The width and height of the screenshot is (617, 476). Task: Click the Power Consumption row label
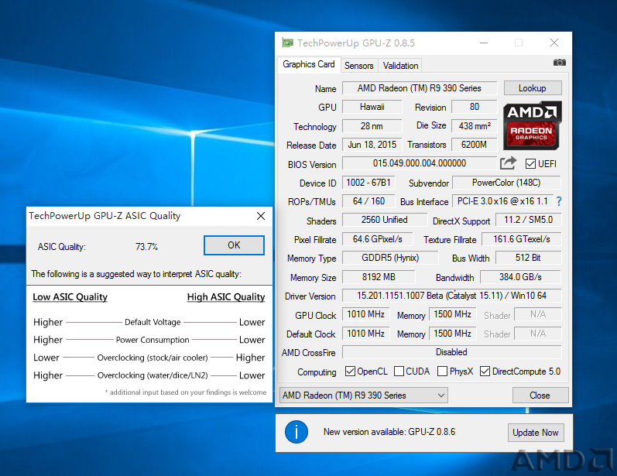click(153, 340)
